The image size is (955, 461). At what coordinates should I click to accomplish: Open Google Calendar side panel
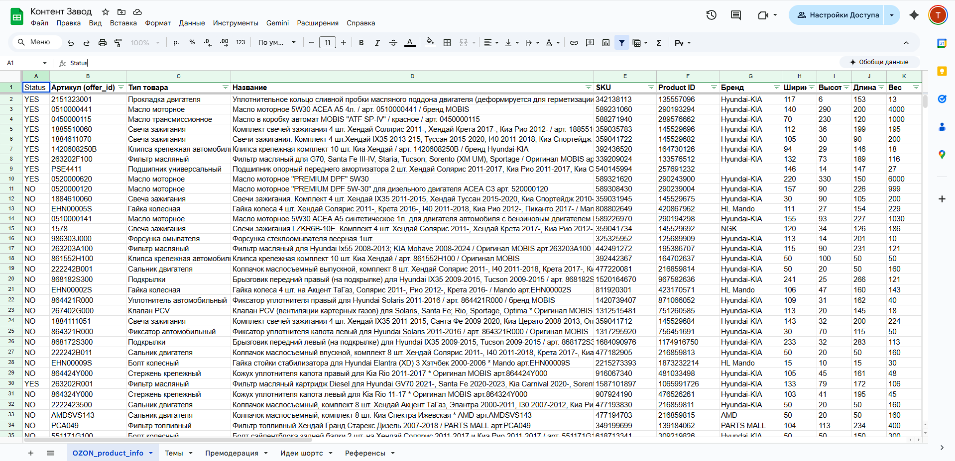942,43
